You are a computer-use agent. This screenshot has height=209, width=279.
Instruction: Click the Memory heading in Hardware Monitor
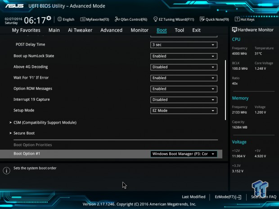240,98
